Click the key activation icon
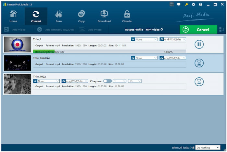The width and height of the screenshot is (227, 152). [186, 5]
